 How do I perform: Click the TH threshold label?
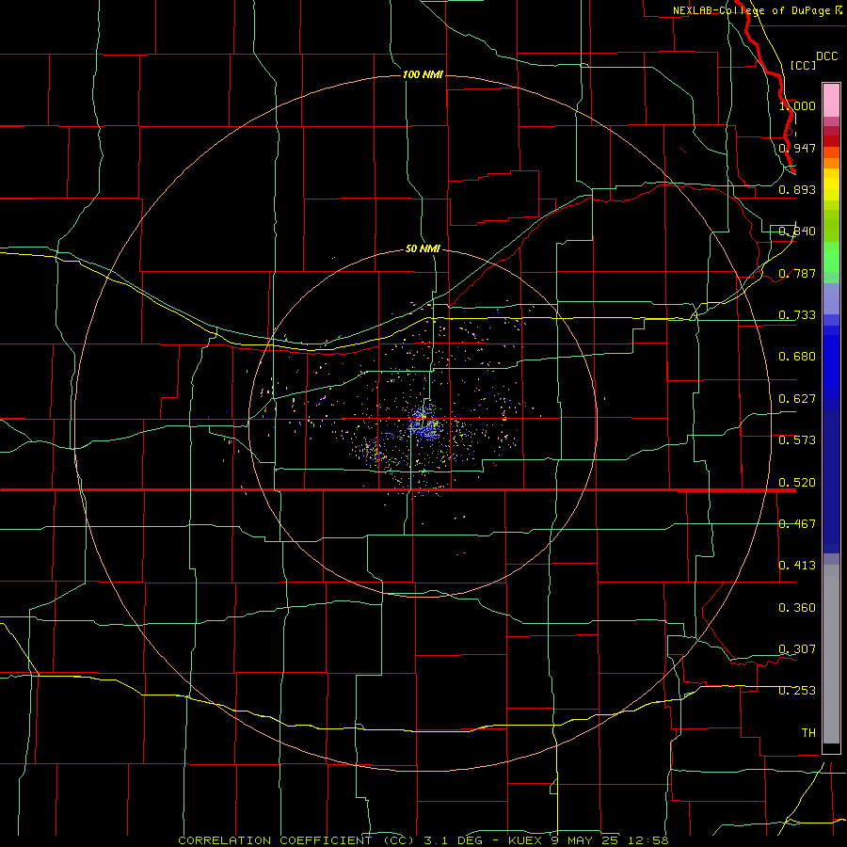(x=808, y=733)
